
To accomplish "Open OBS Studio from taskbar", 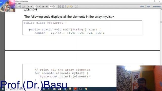I will point(80,89).
